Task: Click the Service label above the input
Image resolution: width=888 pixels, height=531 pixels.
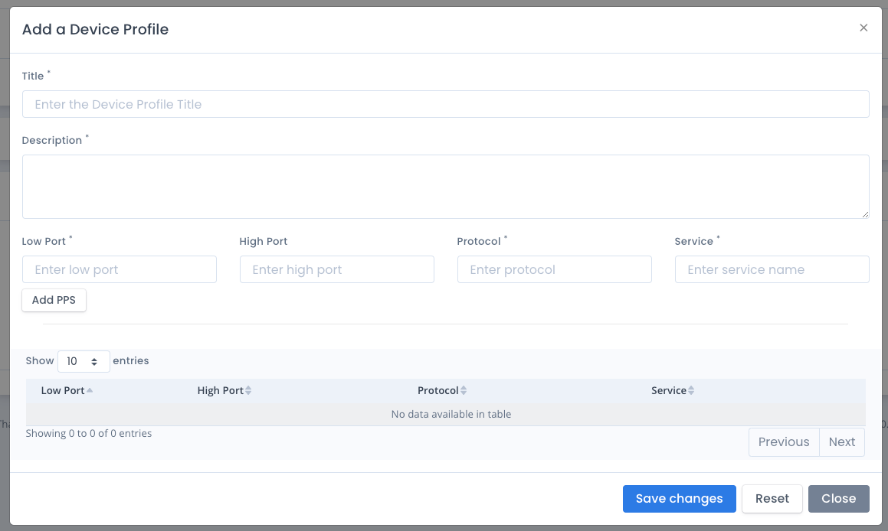Action: click(x=693, y=241)
